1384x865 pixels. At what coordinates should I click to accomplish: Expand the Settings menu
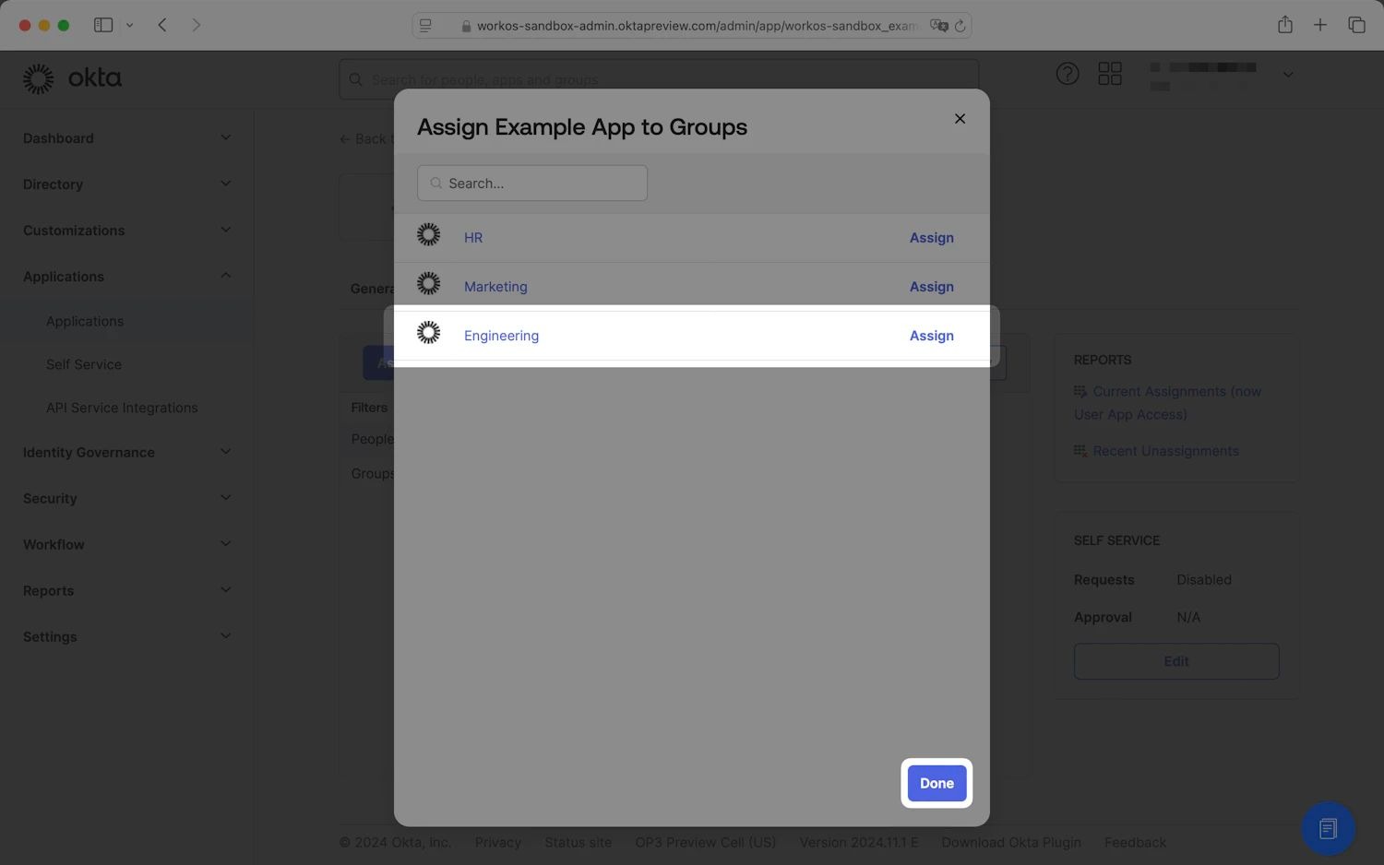127,636
